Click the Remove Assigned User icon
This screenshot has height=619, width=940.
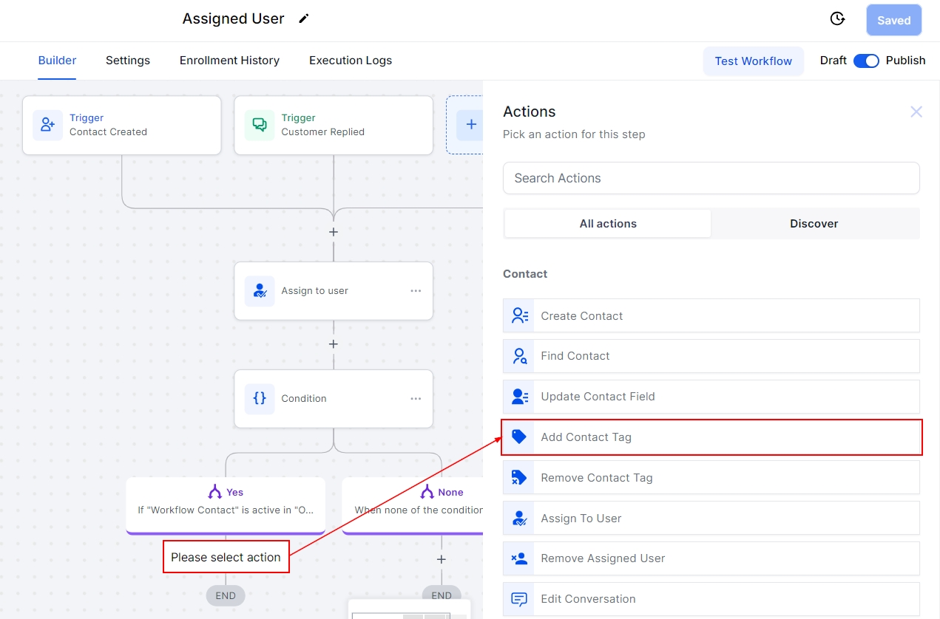click(x=519, y=558)
